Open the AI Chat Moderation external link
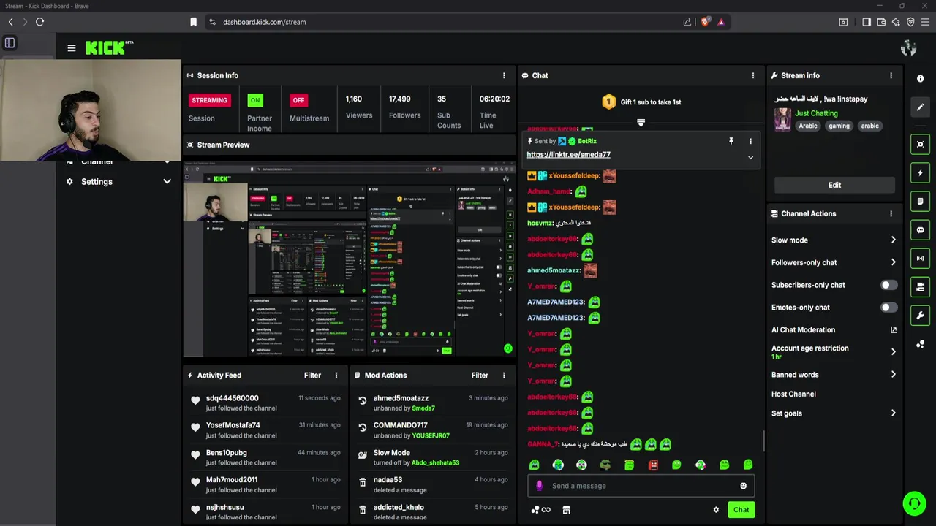Image resolution: width=936 pixels, height=526 pixels. pyautogui.click(x=894, y=330)
